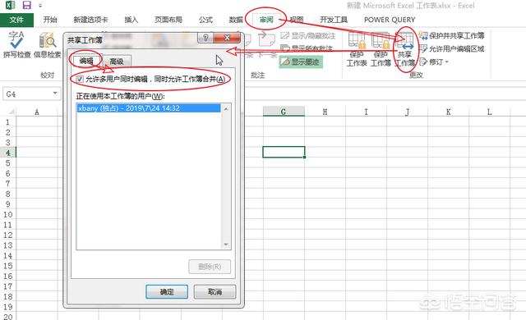Select column L header
Viewport: 526px width, 320px height.
coord(490,112)
